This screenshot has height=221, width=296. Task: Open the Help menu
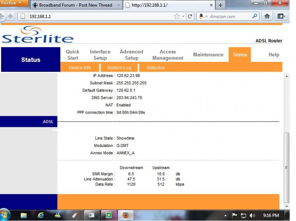pyautogui.click(x=274, y=55)
